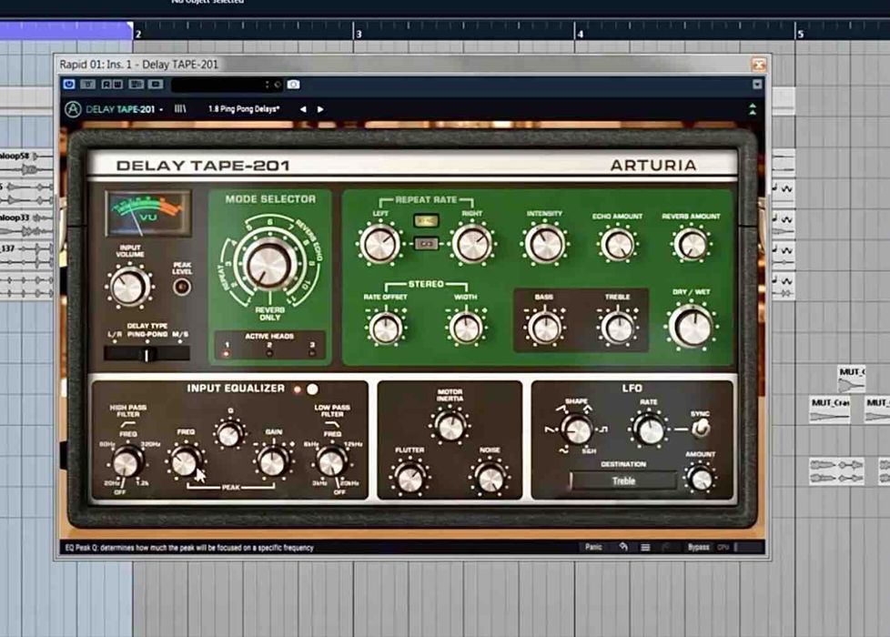Toggle the Repeat Rate Sync button

[x=426, y=221]
